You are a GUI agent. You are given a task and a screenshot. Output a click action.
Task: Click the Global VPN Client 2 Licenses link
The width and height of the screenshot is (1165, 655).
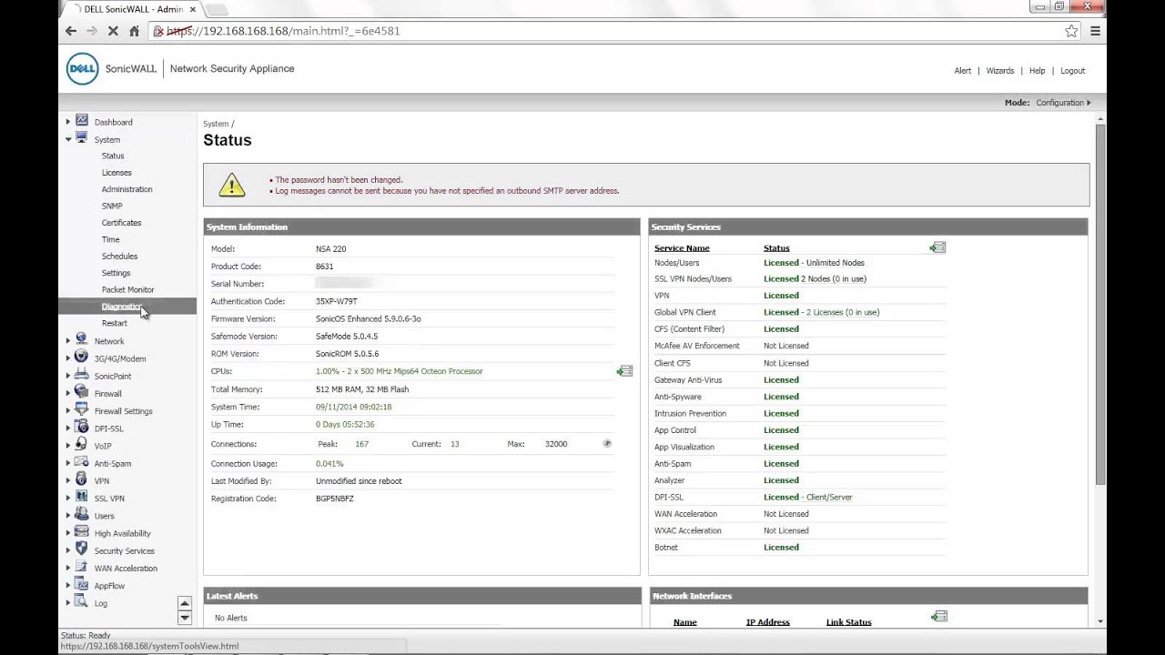click(x=843, y=312)
